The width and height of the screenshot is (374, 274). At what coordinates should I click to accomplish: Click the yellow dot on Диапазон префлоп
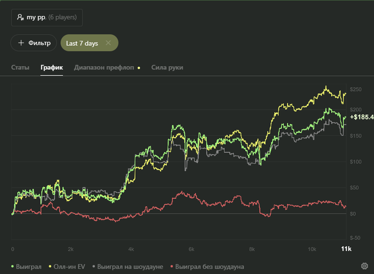click(x=139, y=68)
